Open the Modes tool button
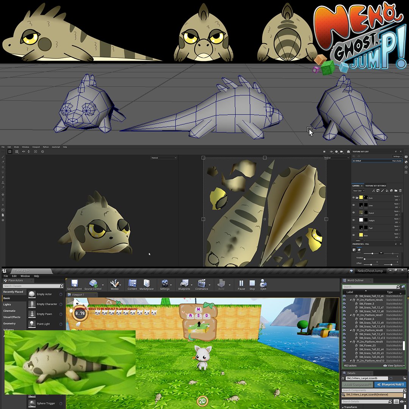 pos(114,284)
